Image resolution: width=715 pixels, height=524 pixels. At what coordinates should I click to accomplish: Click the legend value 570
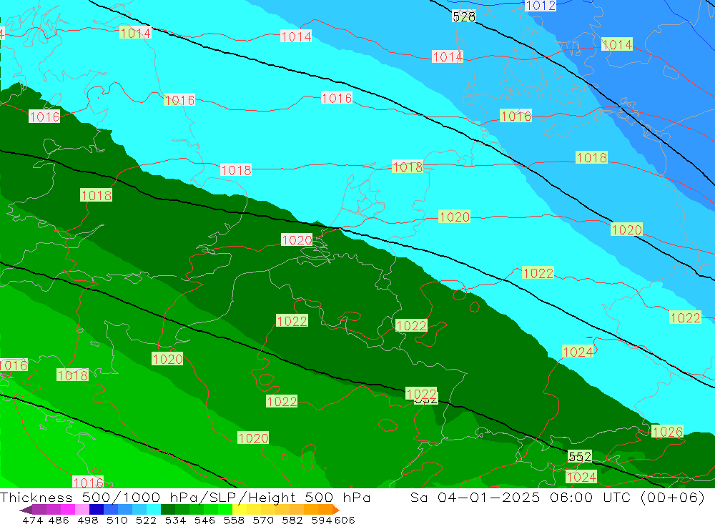(263, 520)
